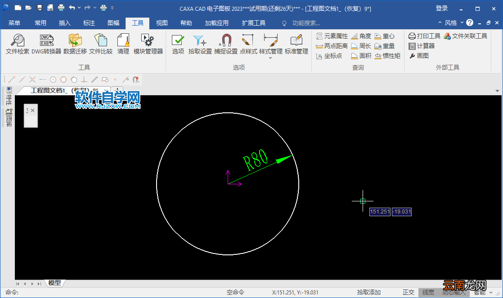Launch the DWG转换器 converter
The image size is (503, 298).
tap(46, 44)
